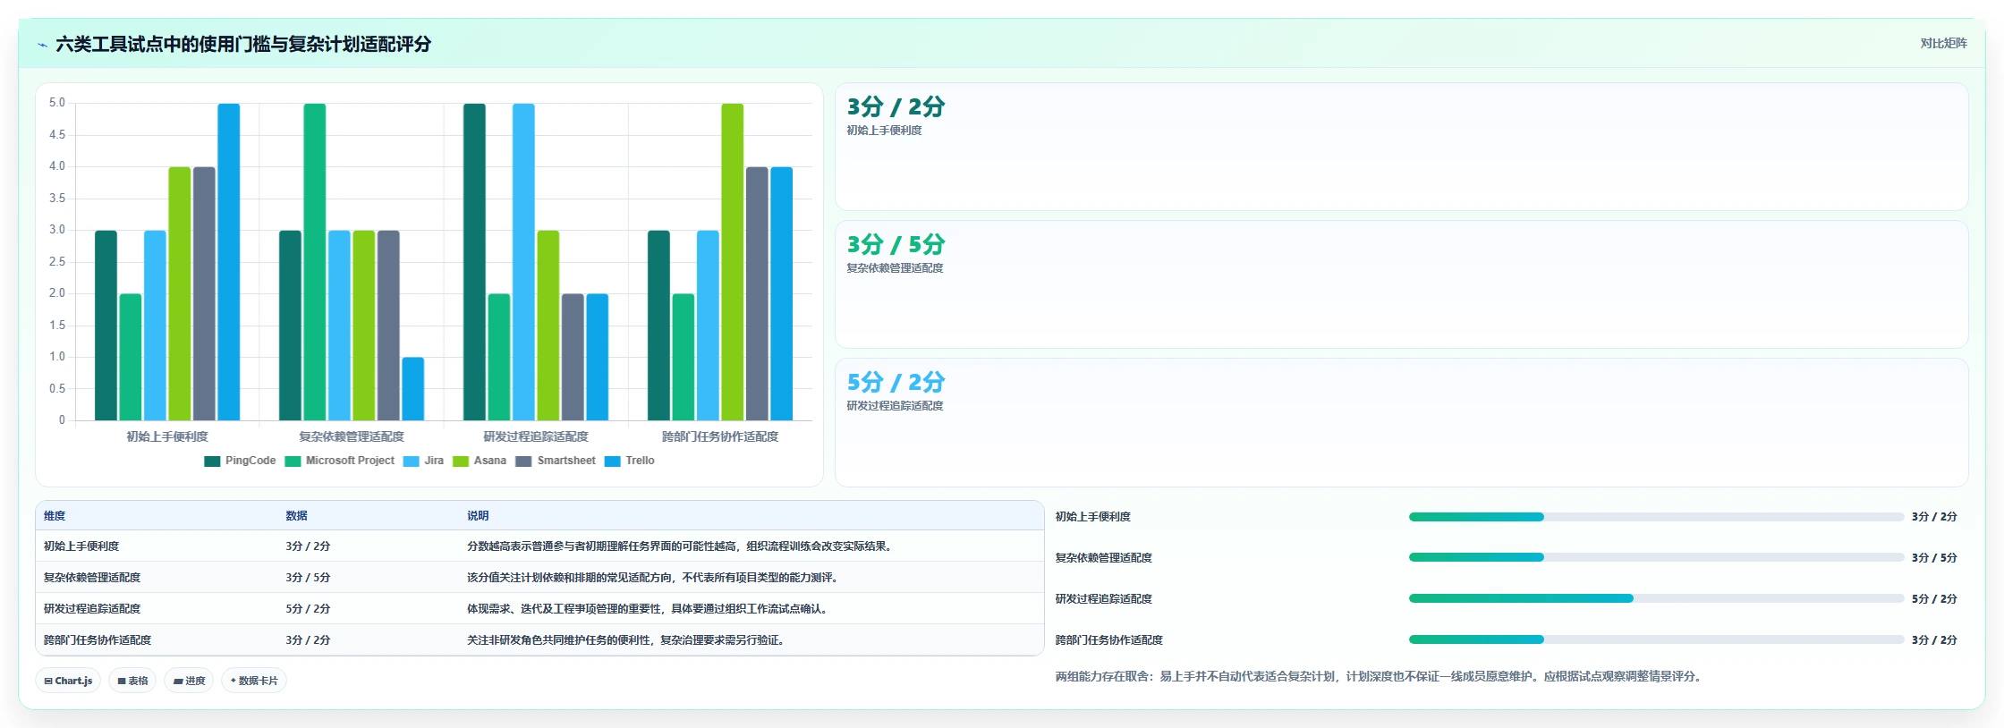Click the 复杂依赖管理适配度 KPI card showing 3分 / 5分
This screenshot has height=728, width=2004.
[x=1401, y=284]
